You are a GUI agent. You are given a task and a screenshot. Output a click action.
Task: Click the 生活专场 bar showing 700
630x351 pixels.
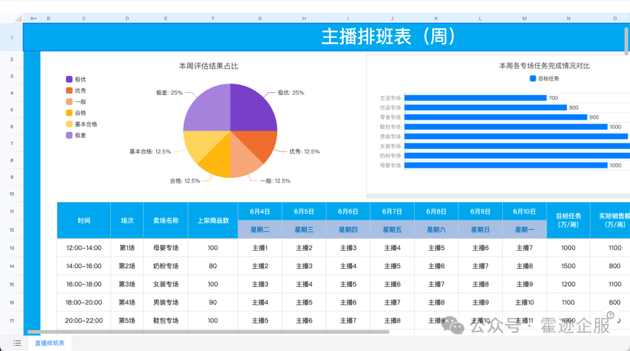(x=475, y=98)
